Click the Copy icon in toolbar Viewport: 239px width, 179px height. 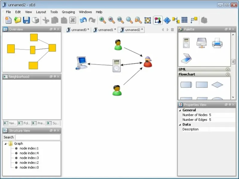[55, 20]
